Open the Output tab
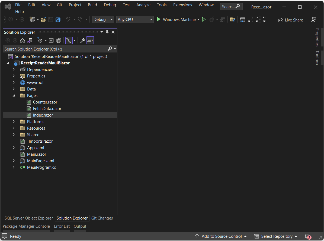Viewport: 324px width, 241px height. (x=80, y=226)
